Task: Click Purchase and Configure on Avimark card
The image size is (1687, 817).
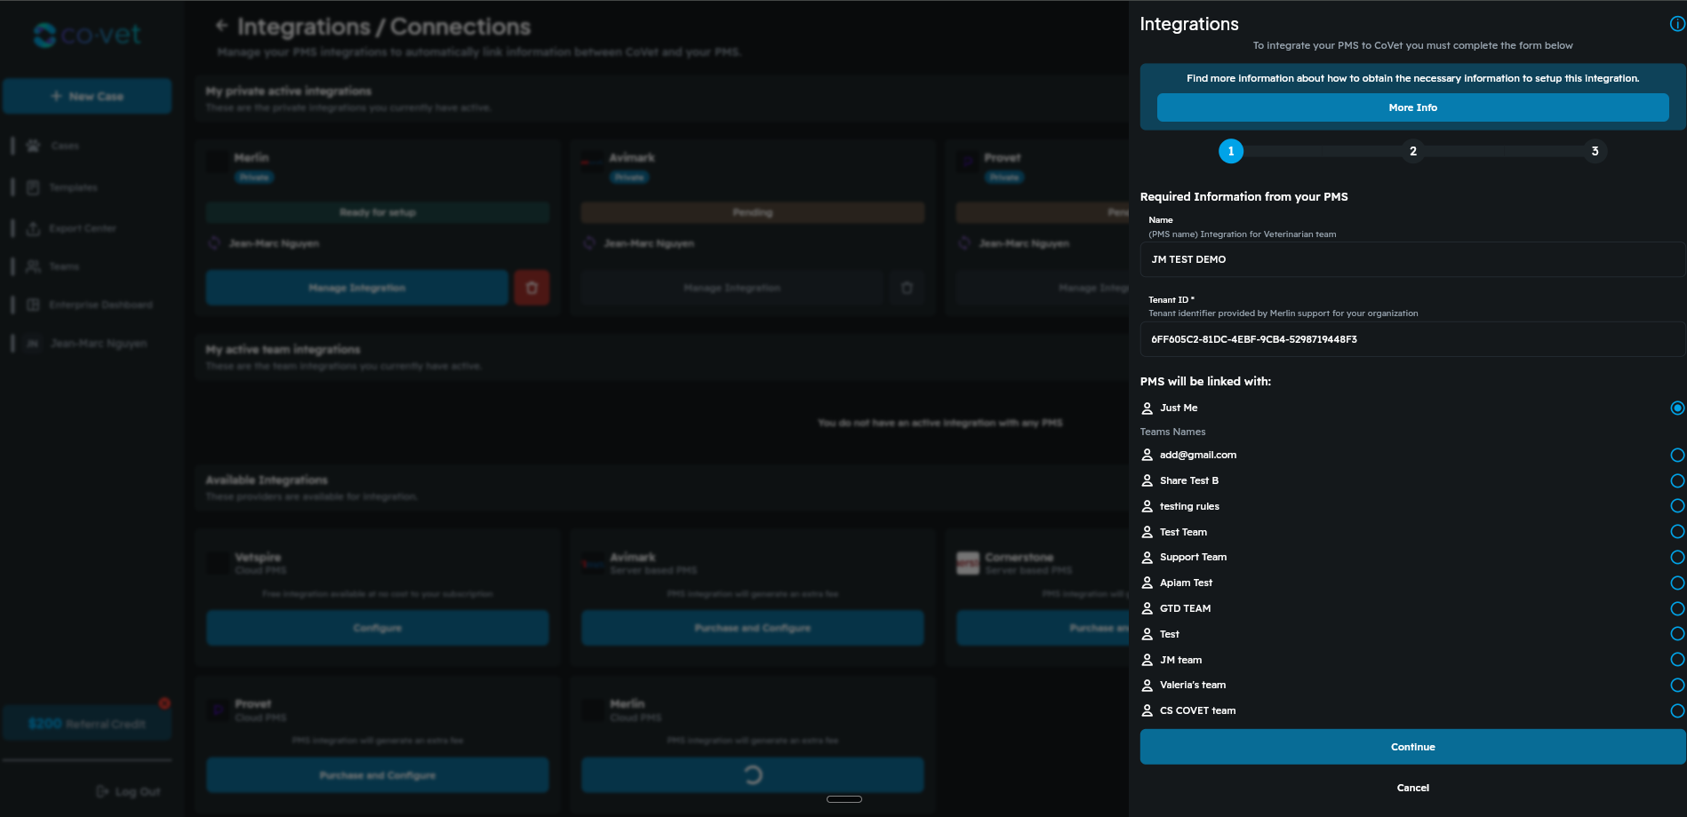Action: pyautogui.click(x=753, y=628)
